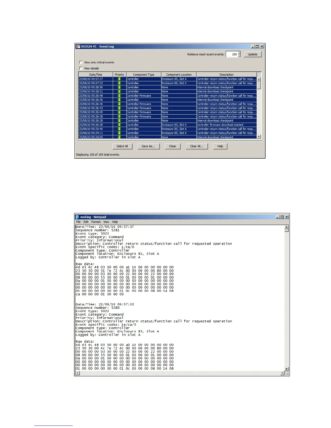
Task: Click info icon on 09:57:37 event row
Action: (119, 79)
